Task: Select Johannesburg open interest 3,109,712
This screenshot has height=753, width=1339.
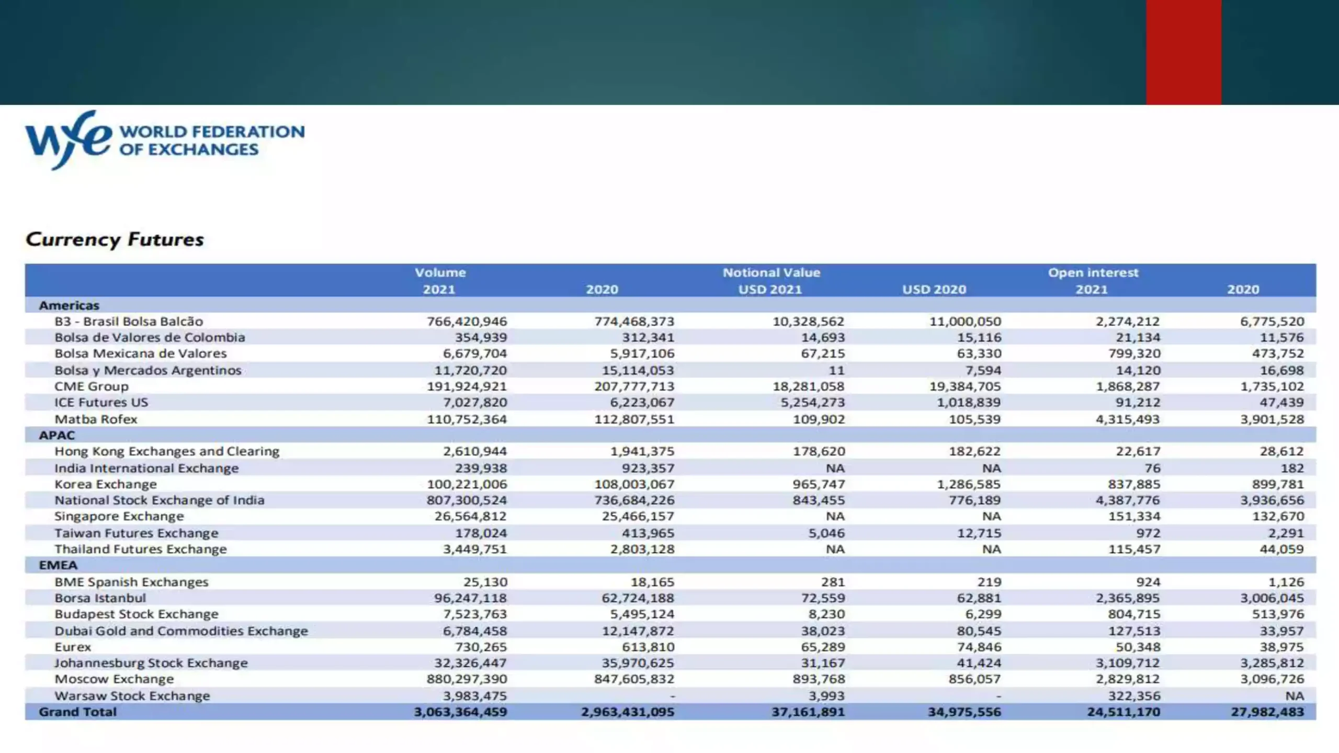Action: click(1128, 663)
